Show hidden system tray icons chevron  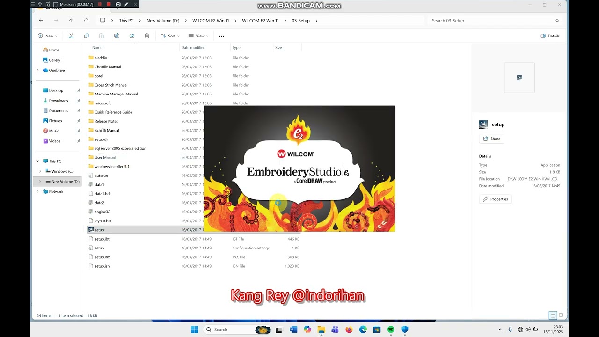click(x=501, y=330)
